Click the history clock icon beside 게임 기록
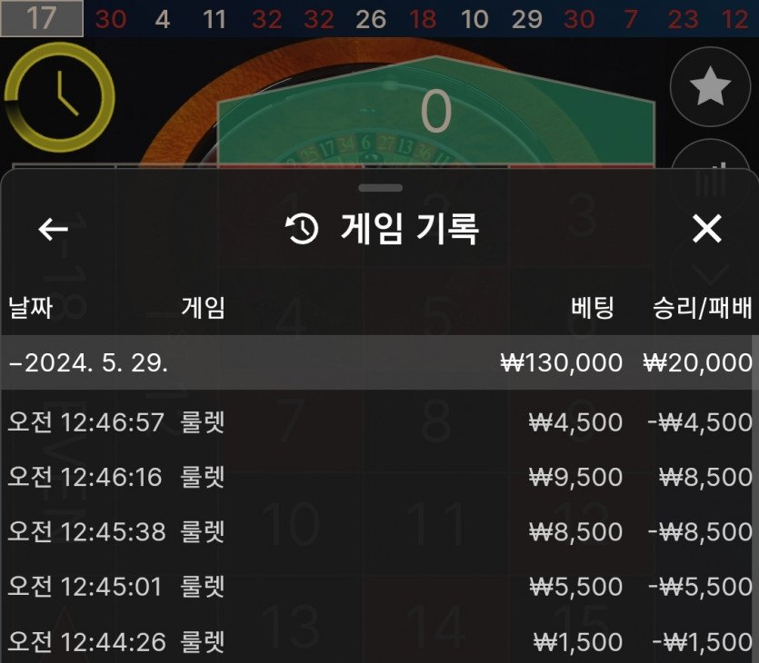 [302, 229]
